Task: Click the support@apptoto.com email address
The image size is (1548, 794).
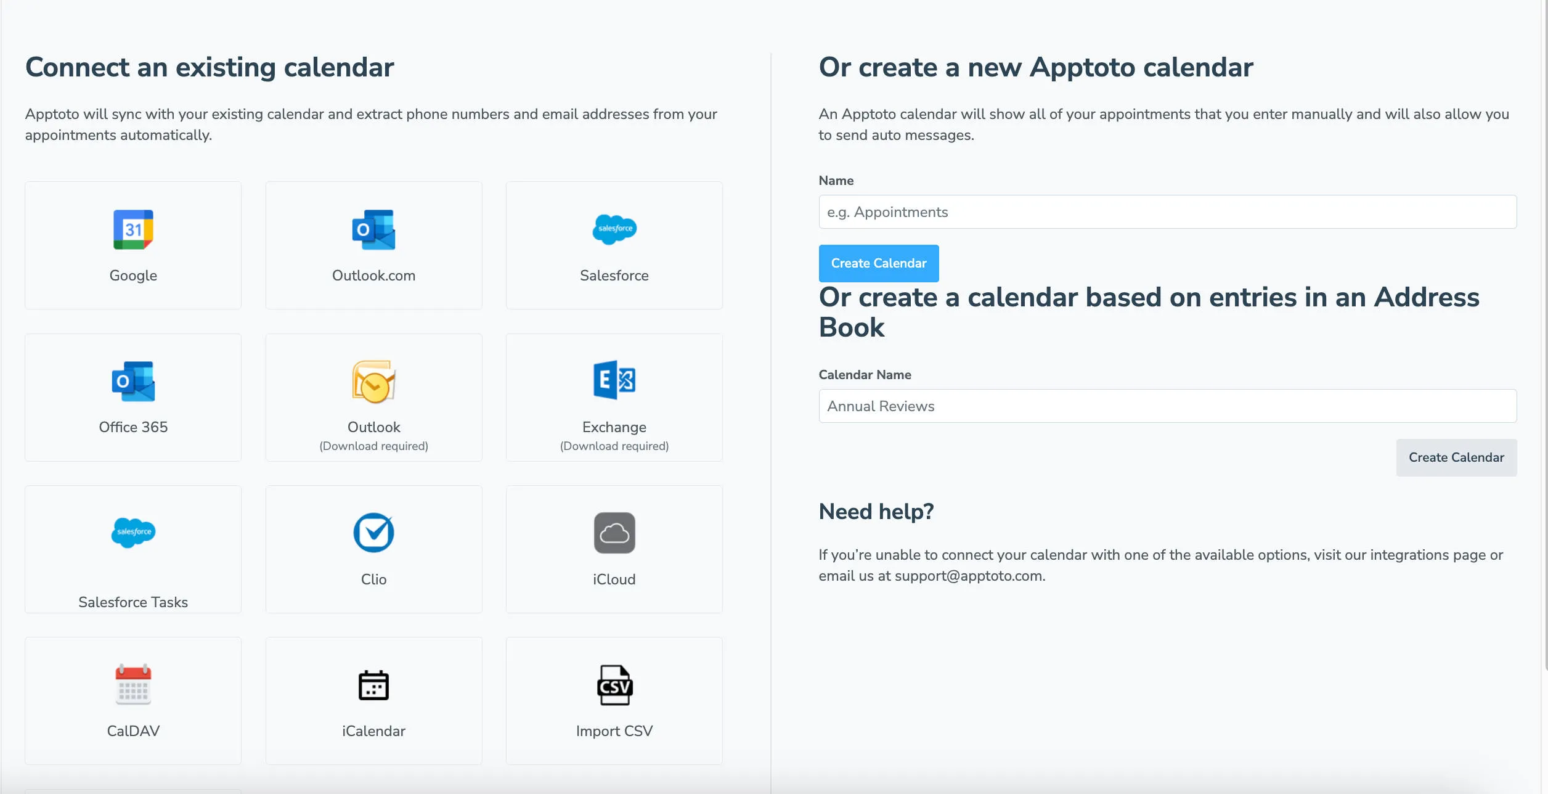Action: (969, 576)
